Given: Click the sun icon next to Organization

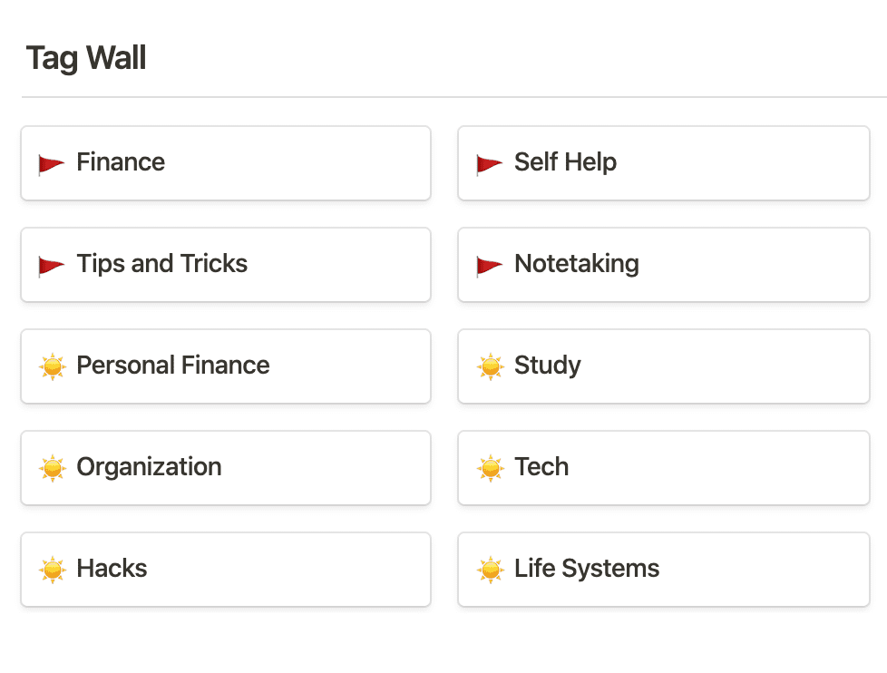Looking at the screenshot, I should 53,468.
